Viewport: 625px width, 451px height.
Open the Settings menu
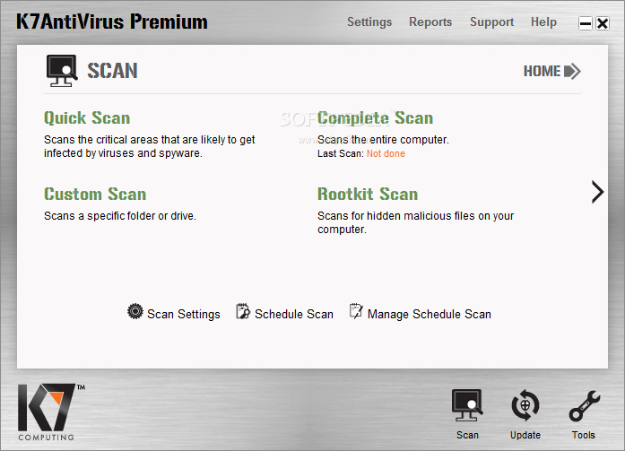point(369,22)
